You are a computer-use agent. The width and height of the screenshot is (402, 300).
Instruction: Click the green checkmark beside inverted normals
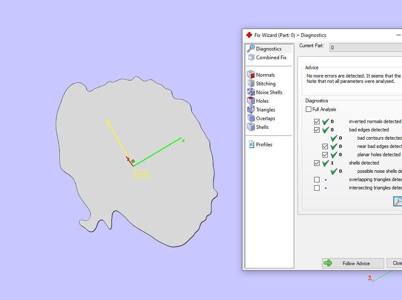pyautogui.click(x=326, y=121)
